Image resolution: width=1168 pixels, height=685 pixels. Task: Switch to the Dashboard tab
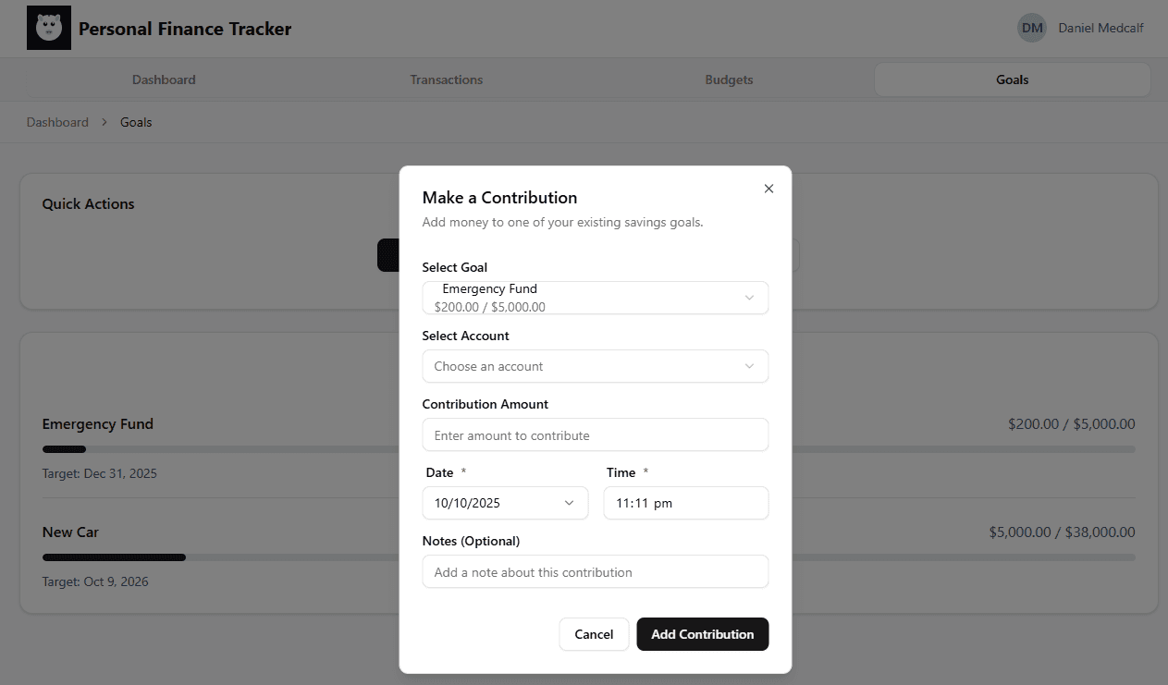click(164, 80)
